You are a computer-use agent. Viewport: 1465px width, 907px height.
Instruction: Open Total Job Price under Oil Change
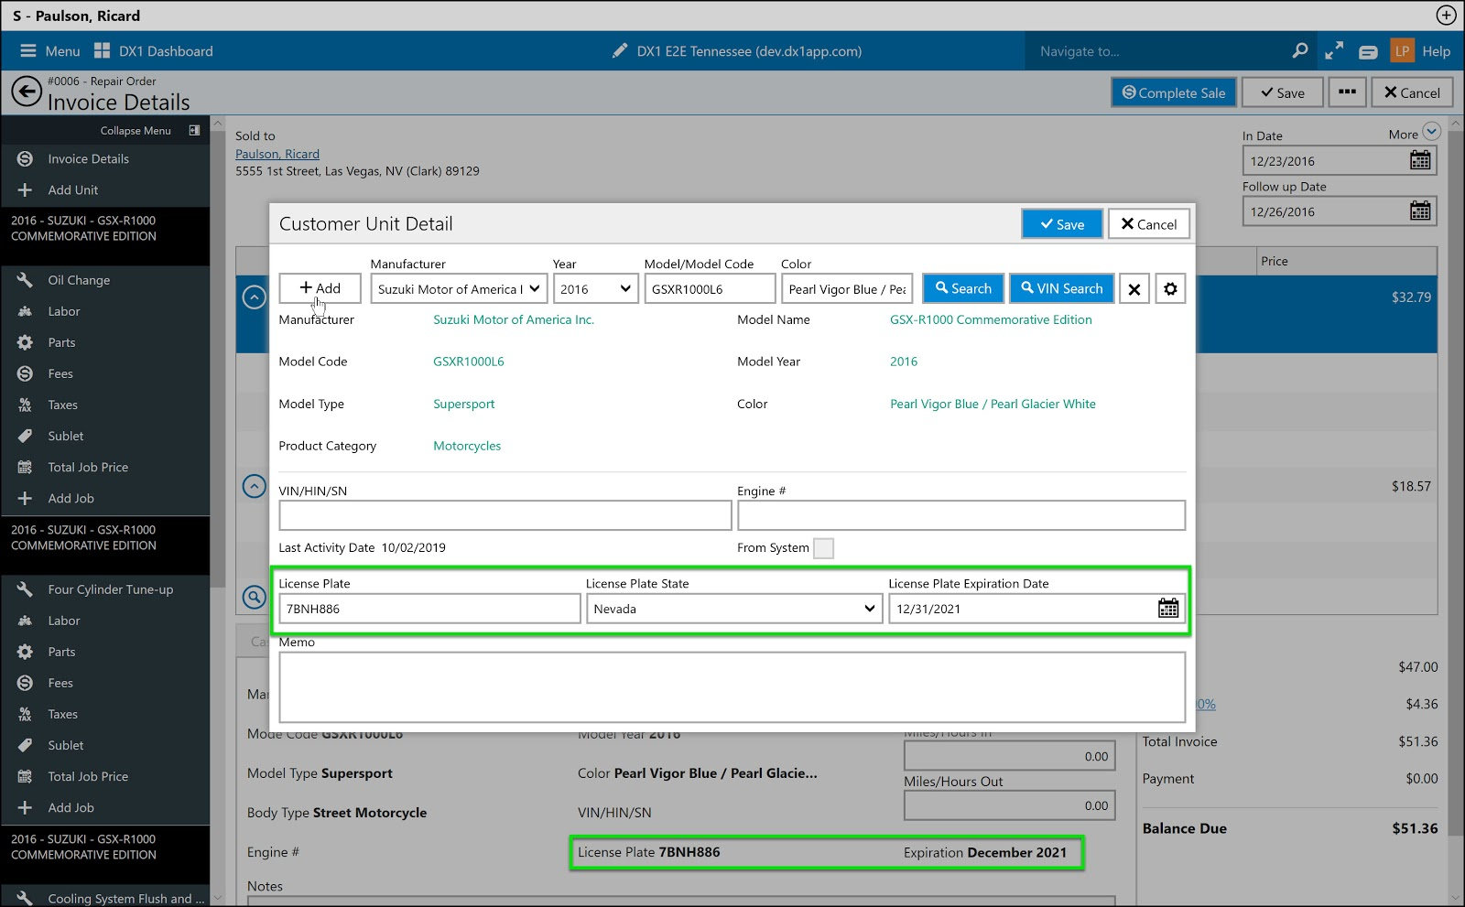tap(105, 467)
